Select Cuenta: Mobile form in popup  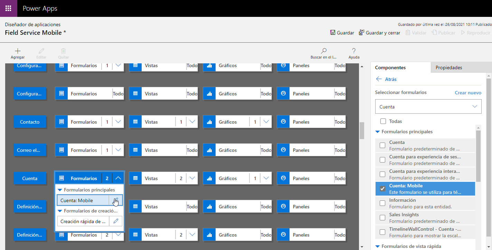(x=83, y=200)
